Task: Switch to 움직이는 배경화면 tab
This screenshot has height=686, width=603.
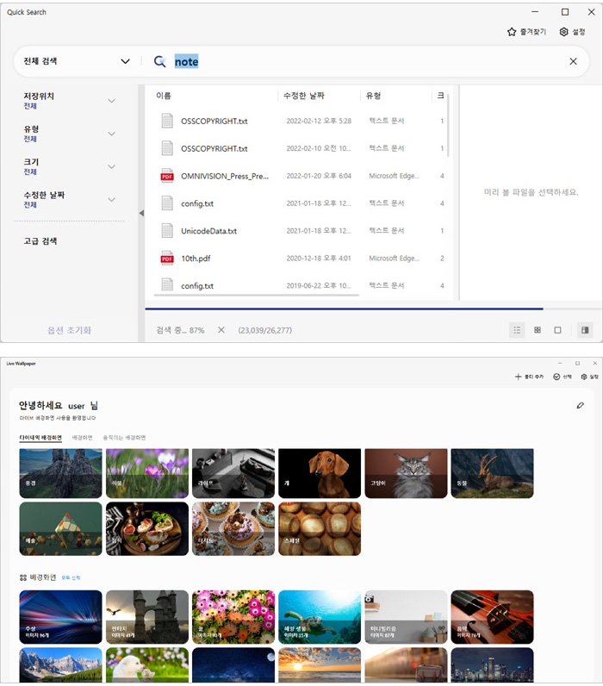Action: pyautogui.click(x=124, y=438)
